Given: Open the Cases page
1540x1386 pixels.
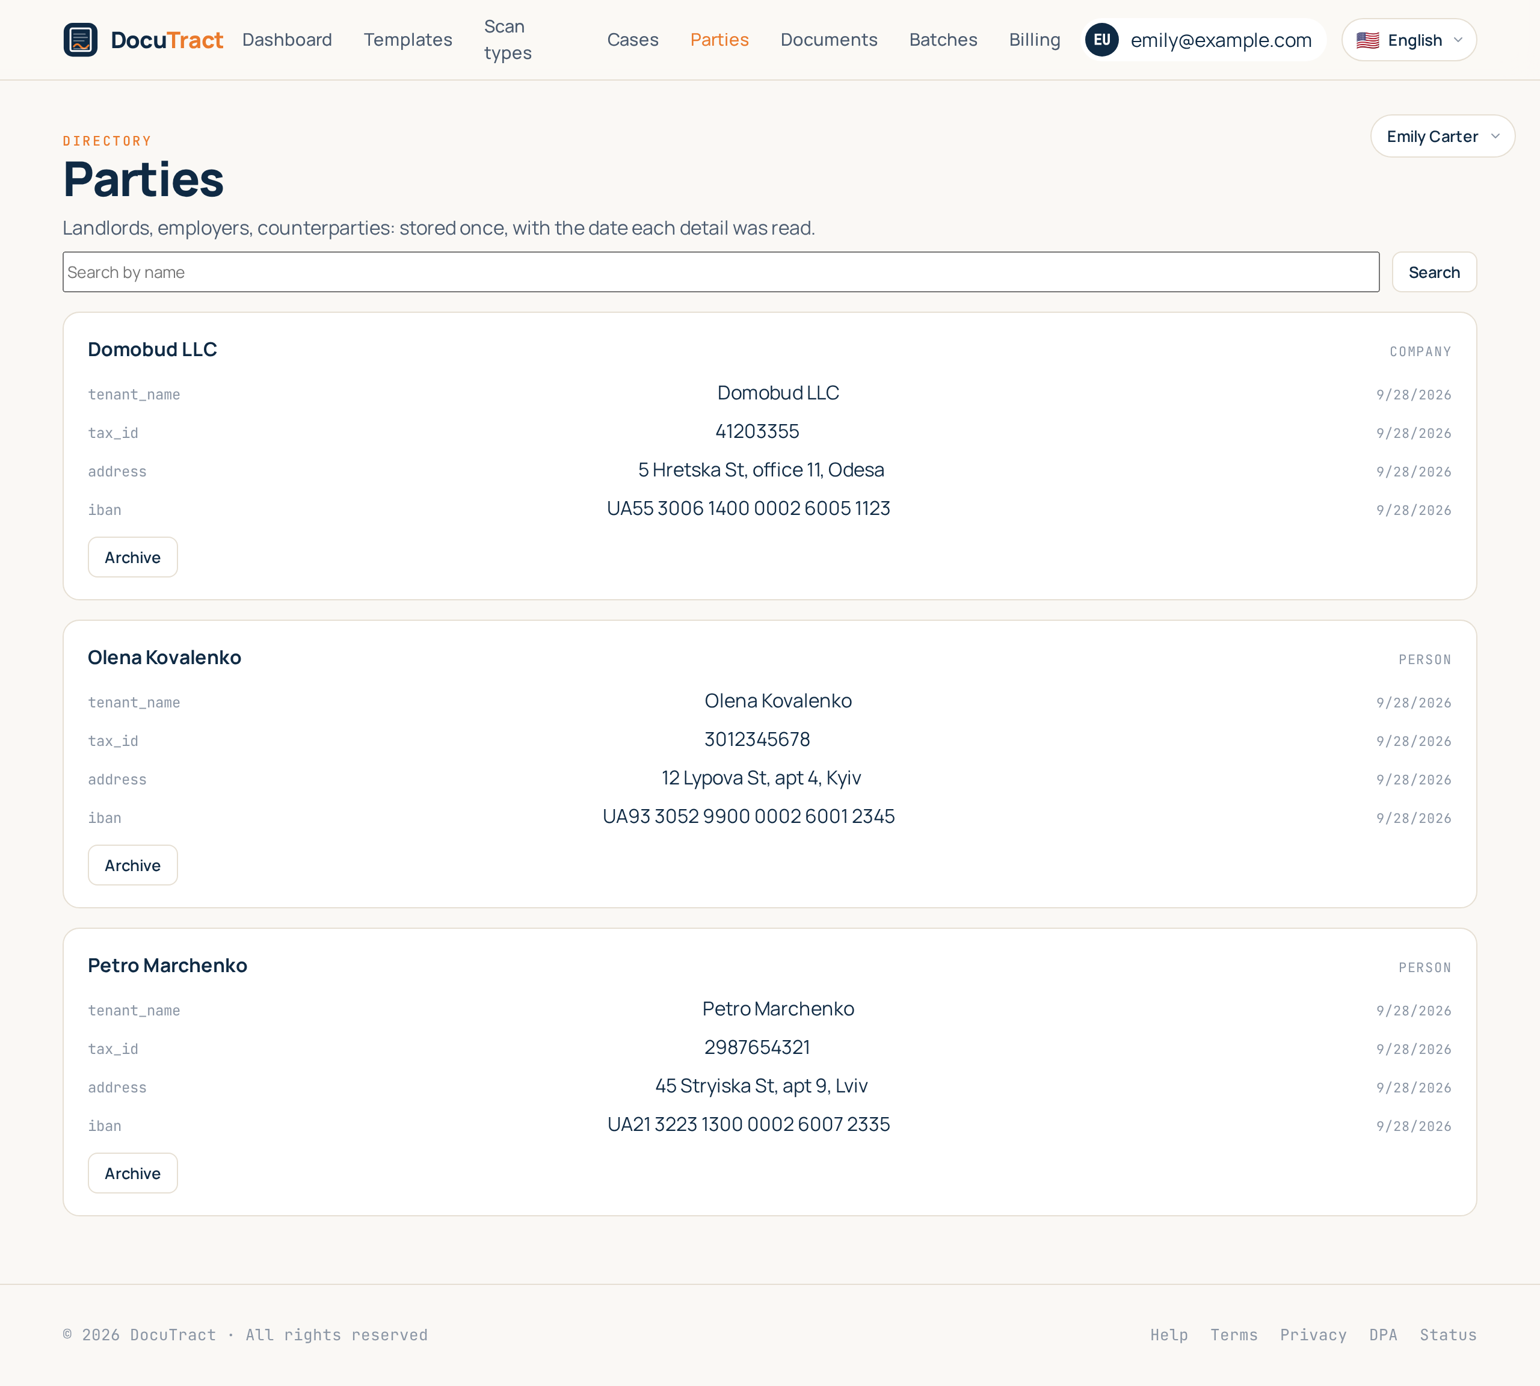Looking at the screenshot, I should click(632, 40).
